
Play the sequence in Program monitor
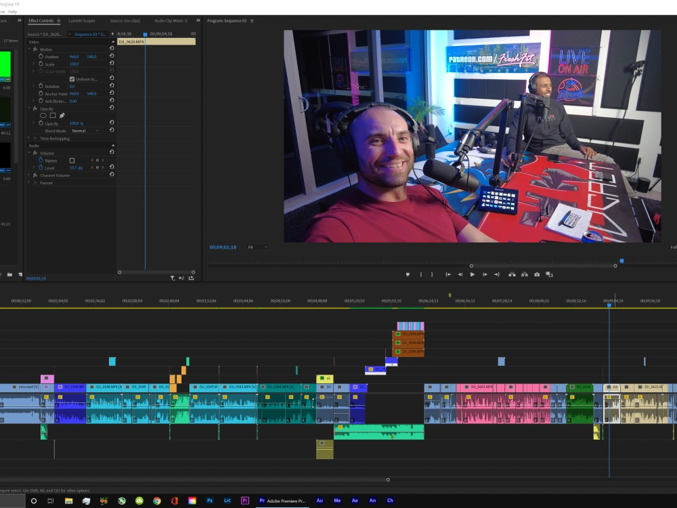point(473,274)
